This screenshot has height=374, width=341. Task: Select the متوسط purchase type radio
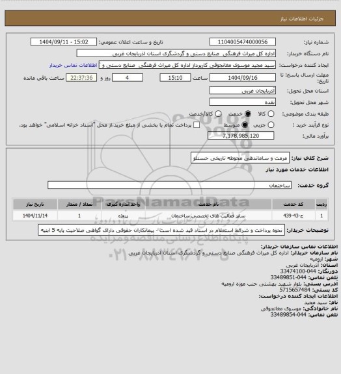click(245, 125)
